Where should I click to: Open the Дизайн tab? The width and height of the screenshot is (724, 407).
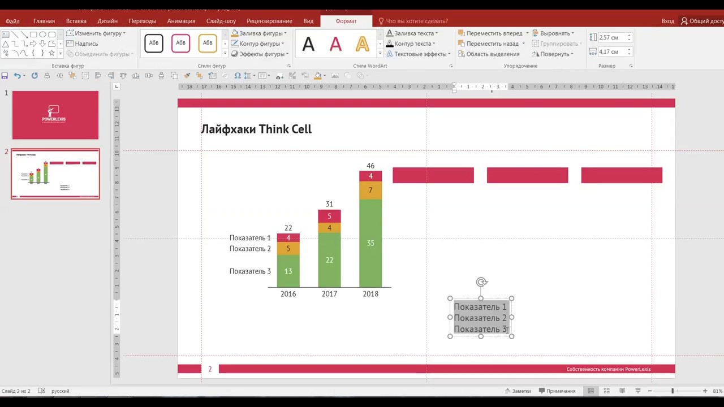(107, 21)
